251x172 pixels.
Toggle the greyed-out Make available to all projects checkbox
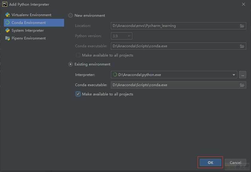(x=78, y=55)
